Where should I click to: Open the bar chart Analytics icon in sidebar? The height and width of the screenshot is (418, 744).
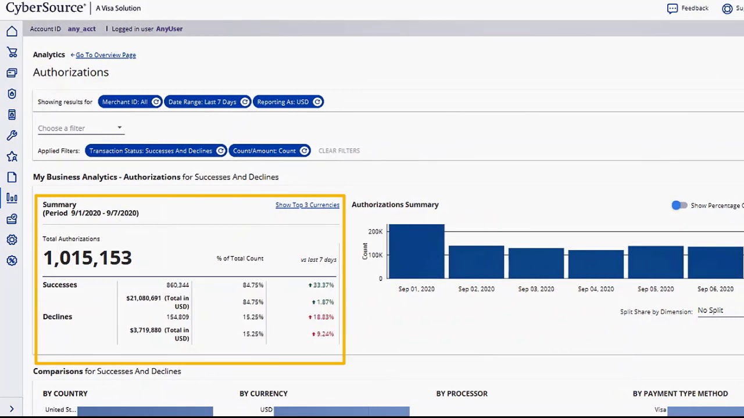click(x=12, y=198)
